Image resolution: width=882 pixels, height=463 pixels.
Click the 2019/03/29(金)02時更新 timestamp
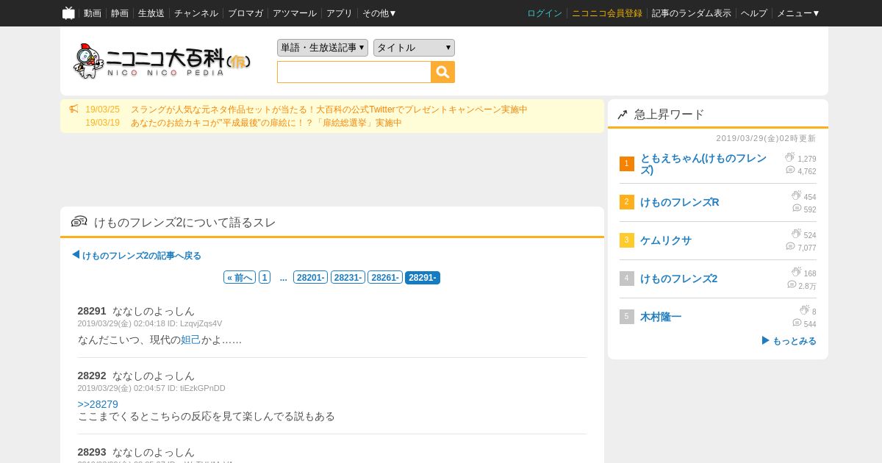pyautogui.click(x=766, y=138)
